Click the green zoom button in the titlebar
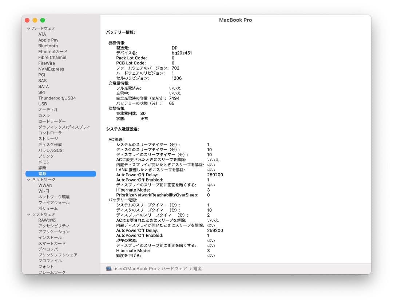 pos(43,20)
